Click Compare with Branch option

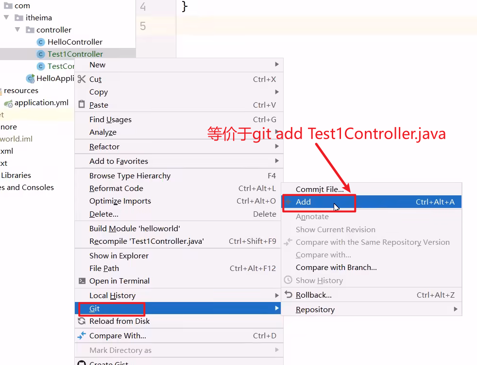pos(336,268)
